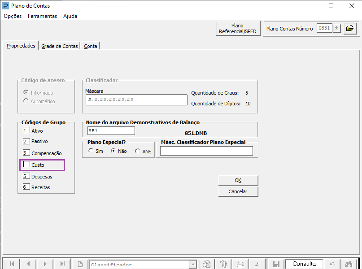
Task: Close the Plano de Contas window
Action: tap(352, 6)
